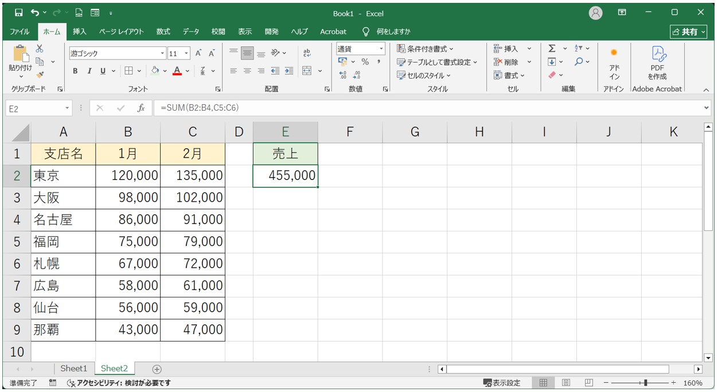
Task: Open the font size dropdown showing 11
Action: (x=186, y=53)
